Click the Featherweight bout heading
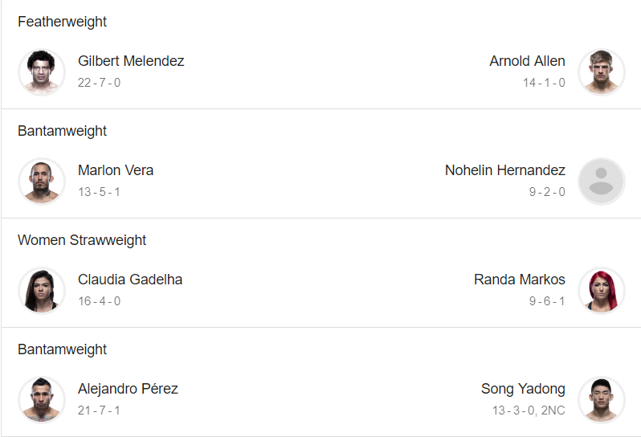Viewport: 641px width, 437px height. click(x=62, y=22)
